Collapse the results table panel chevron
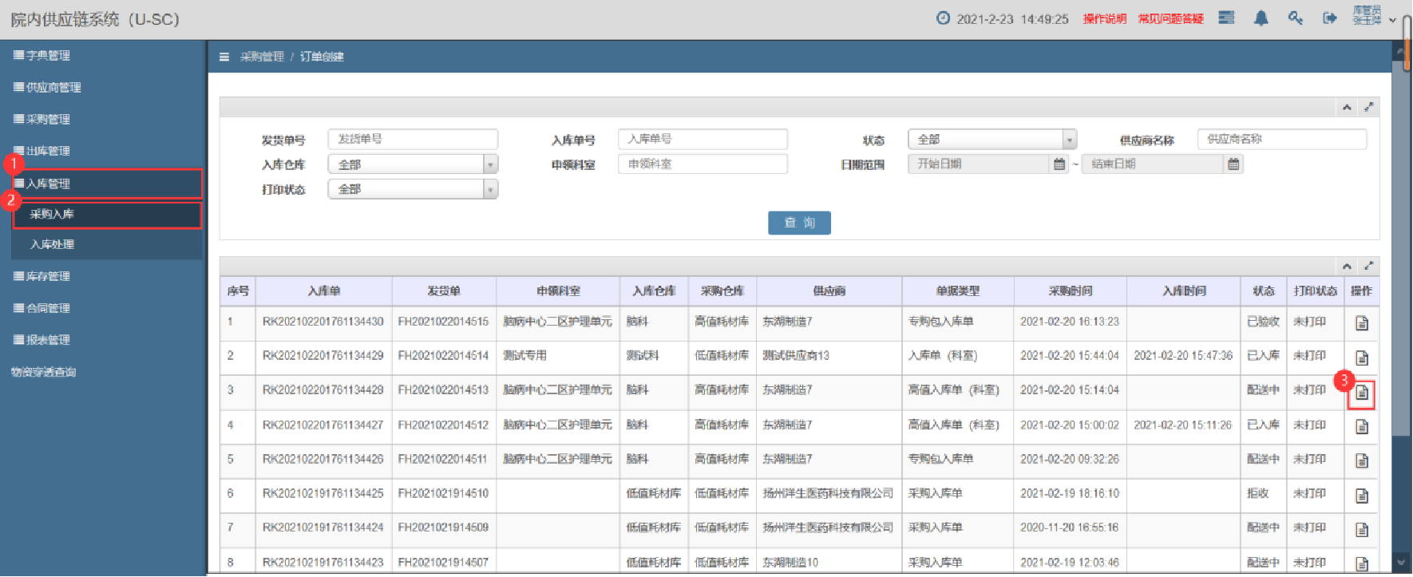This screenshot has width=1413, height=577. [x=1347, y=266]
